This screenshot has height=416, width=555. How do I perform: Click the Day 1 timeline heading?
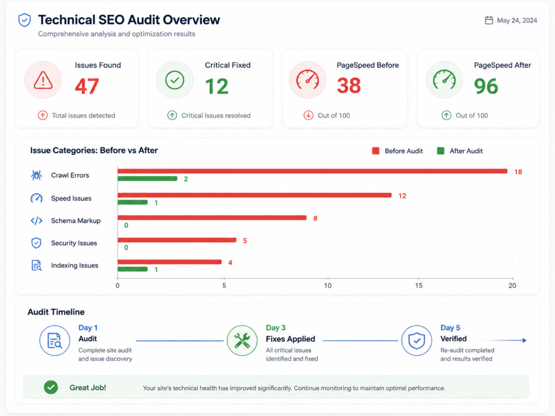coord(88,328)
